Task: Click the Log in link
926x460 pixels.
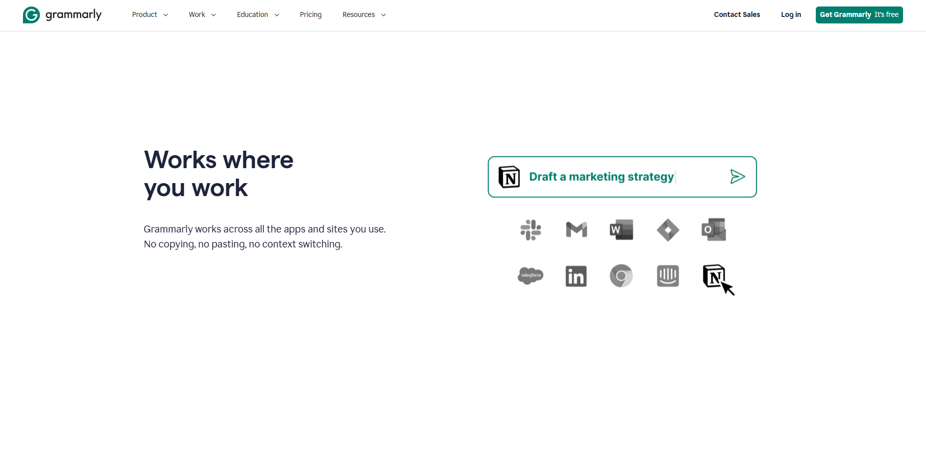Action: [791, 14]
